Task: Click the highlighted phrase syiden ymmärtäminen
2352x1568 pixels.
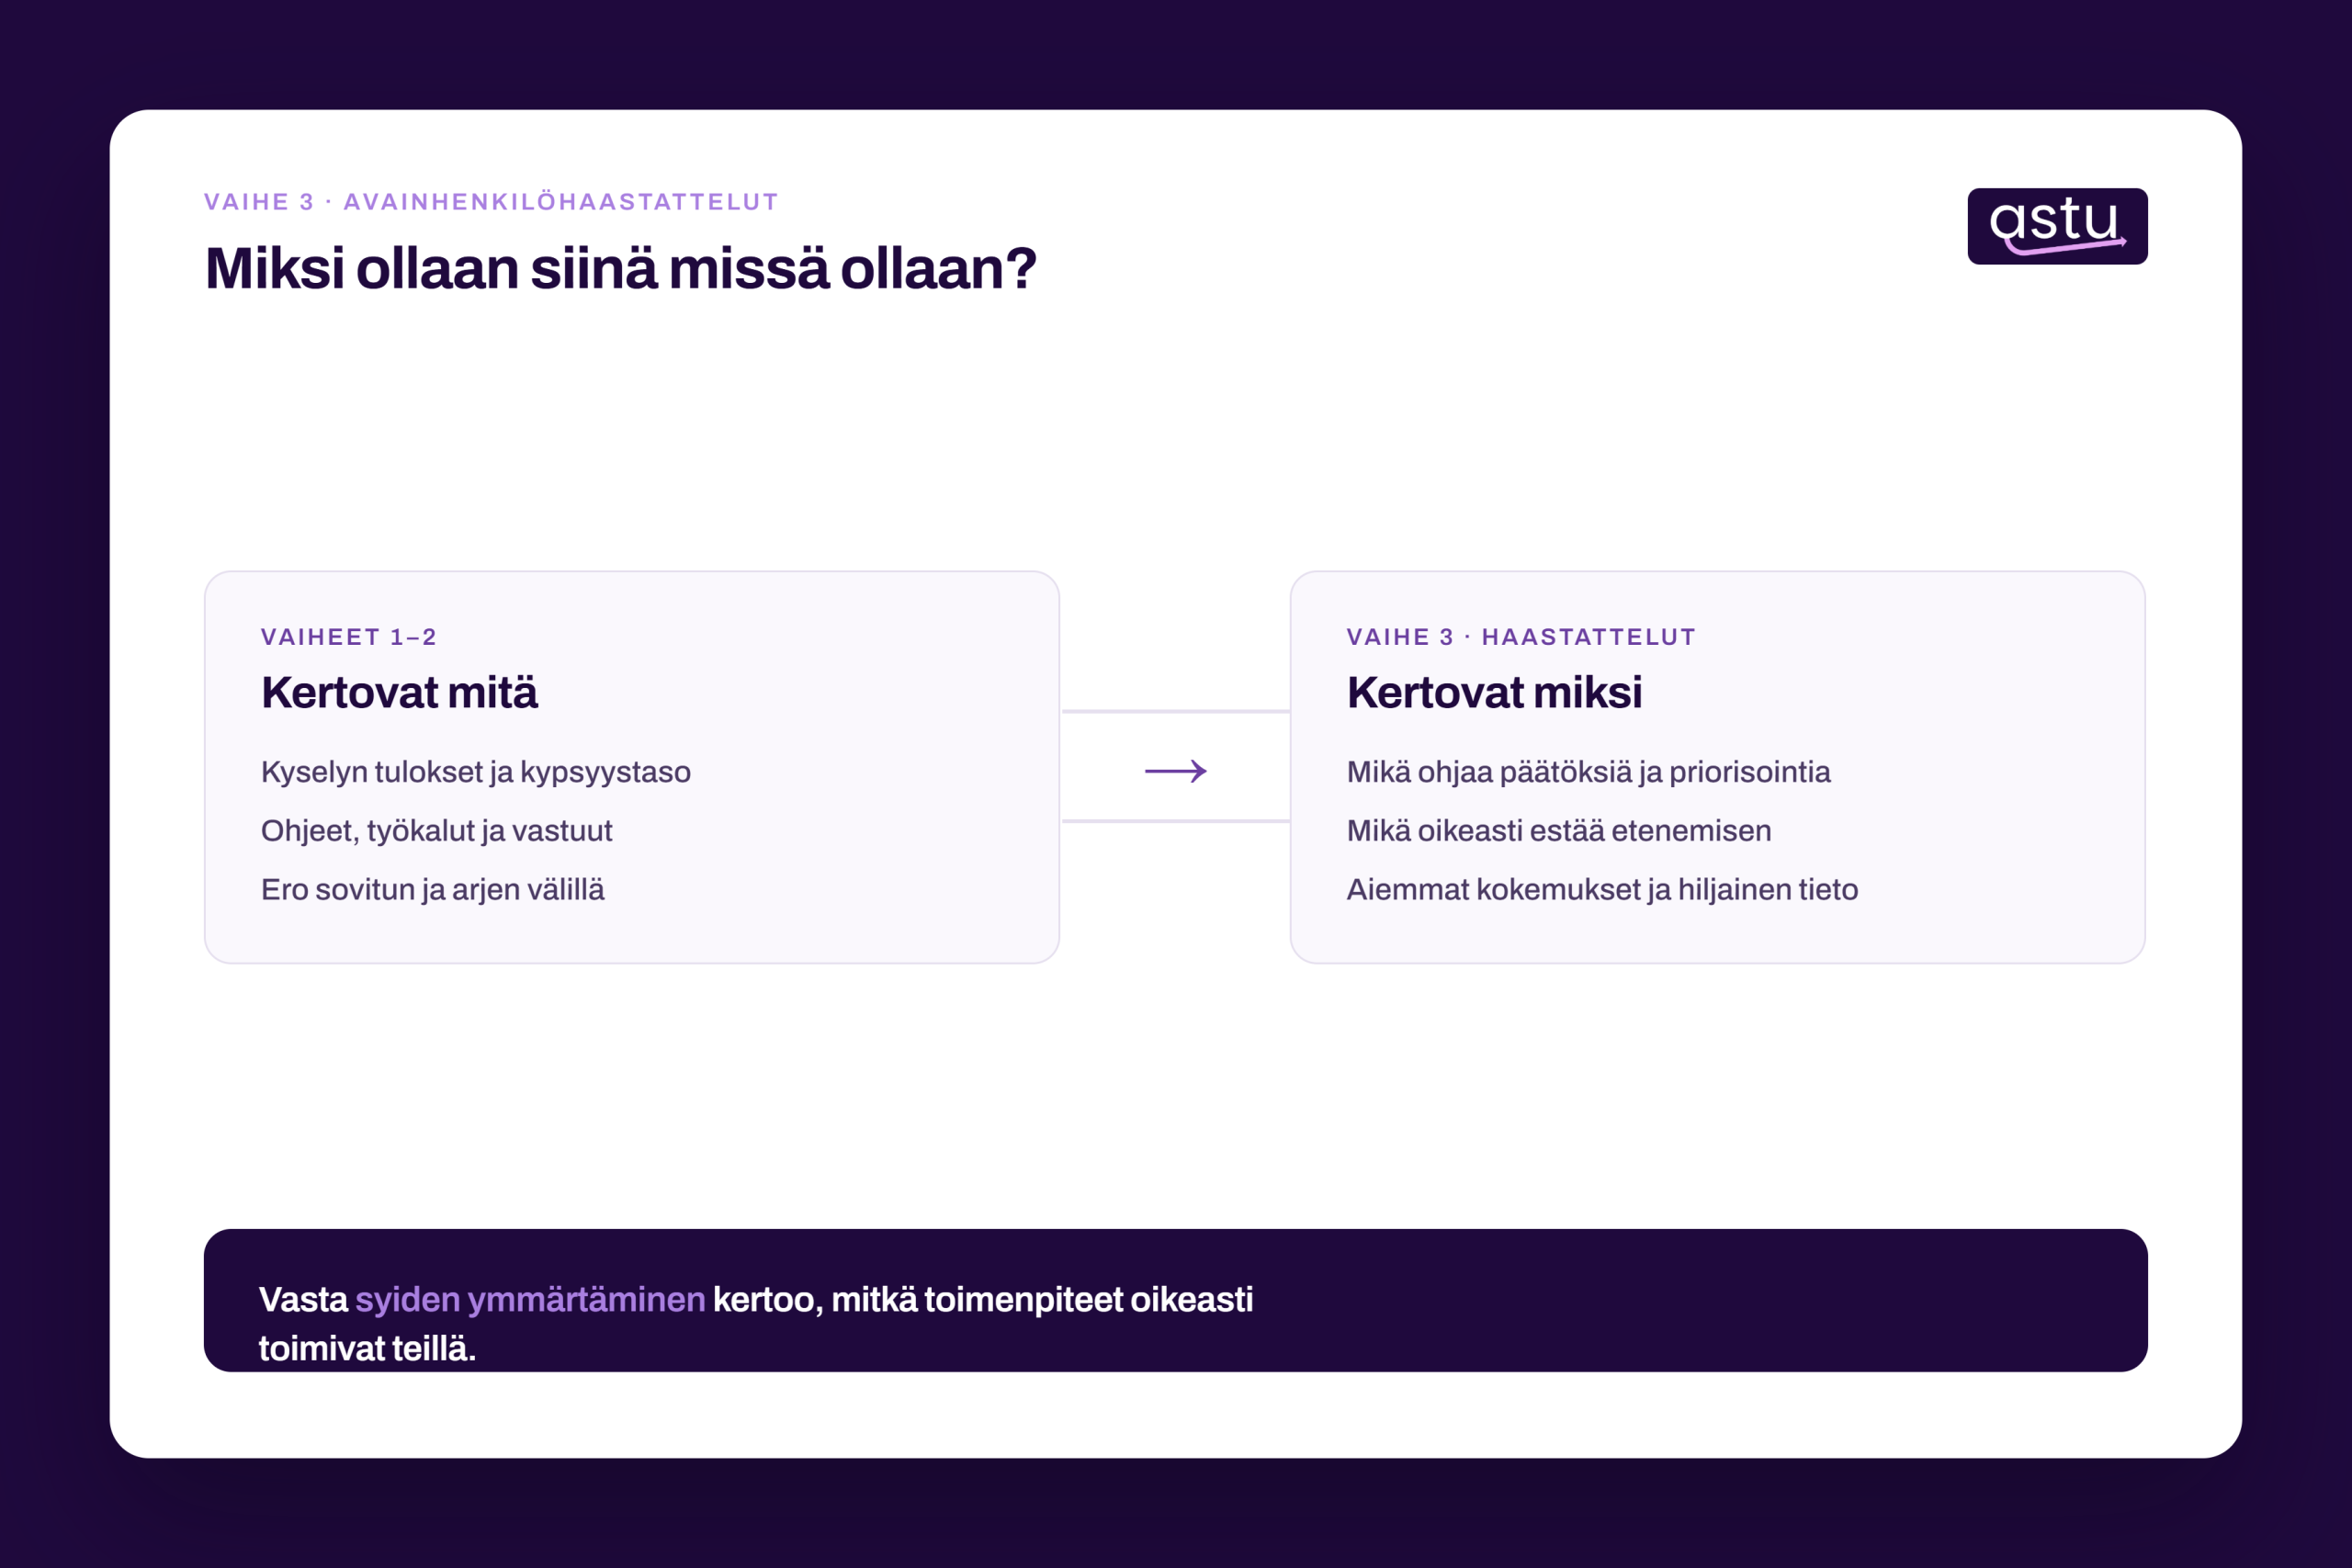Action: click(530, 1300)
